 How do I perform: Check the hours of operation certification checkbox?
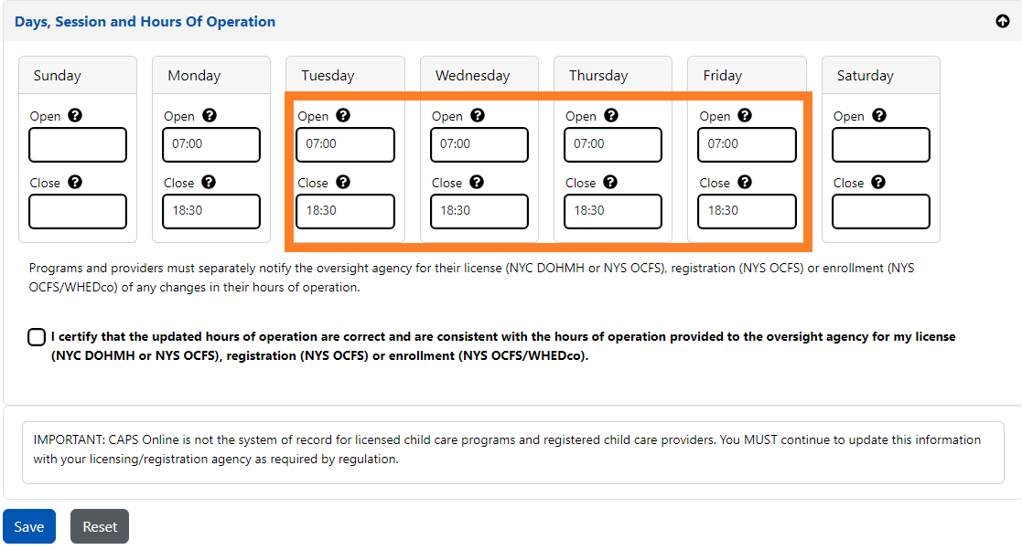(x=37, y=337)
